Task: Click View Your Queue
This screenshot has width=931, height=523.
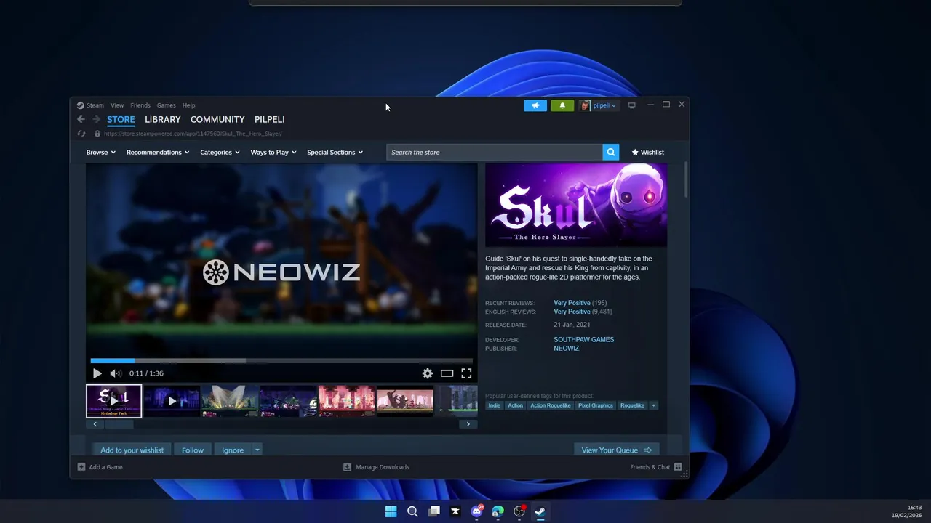Action: coord(617,450)
